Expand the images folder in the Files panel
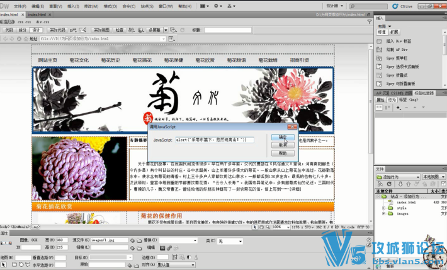The height and width of the screenshot is (270, 447). pos(383,213)
